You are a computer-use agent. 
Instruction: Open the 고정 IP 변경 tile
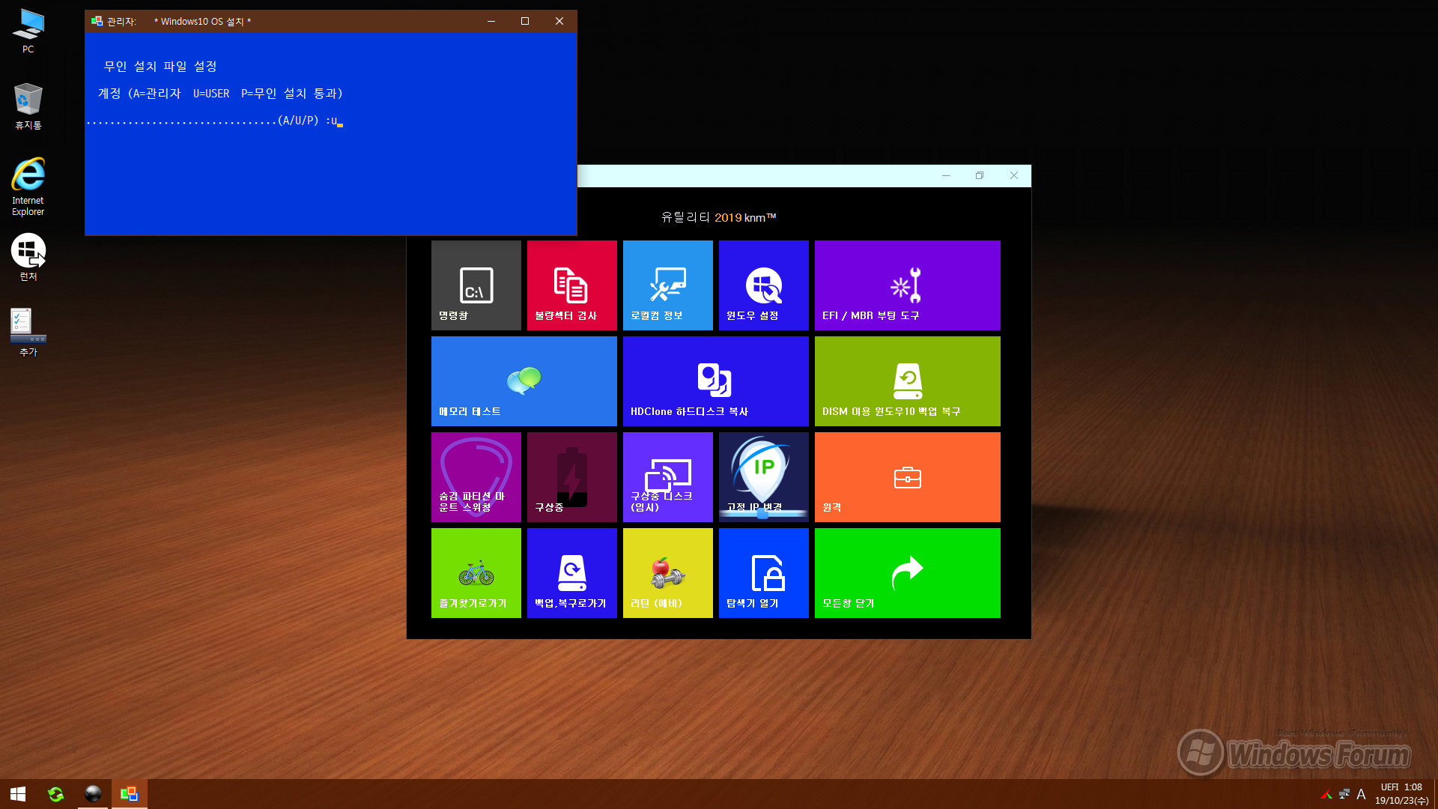coord(764,477)
